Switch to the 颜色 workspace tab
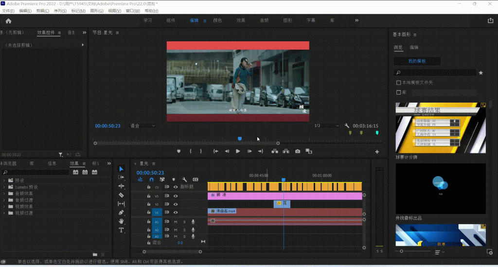 217,20
